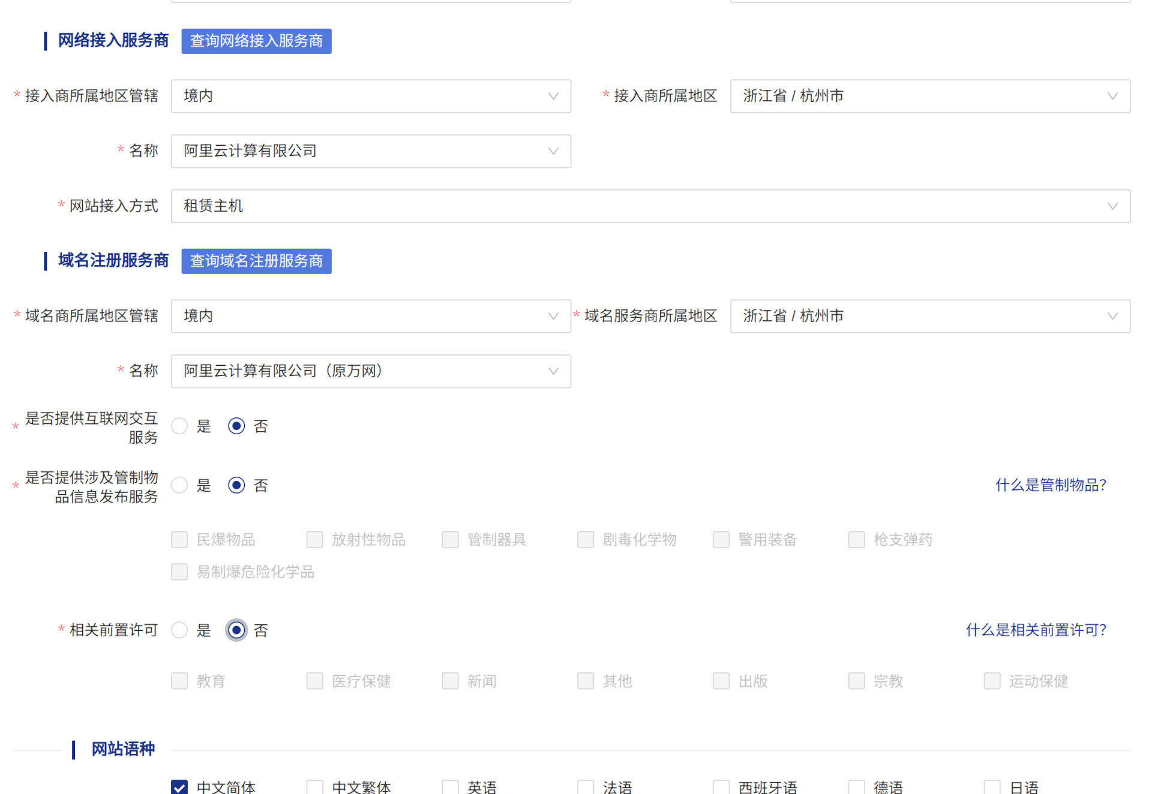
Task: Check the 放射性物品 checkbox
Action: tap(314, 539)
